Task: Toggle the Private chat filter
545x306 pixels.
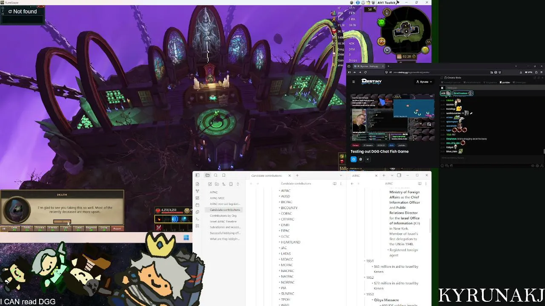Action: click(40, 229)
